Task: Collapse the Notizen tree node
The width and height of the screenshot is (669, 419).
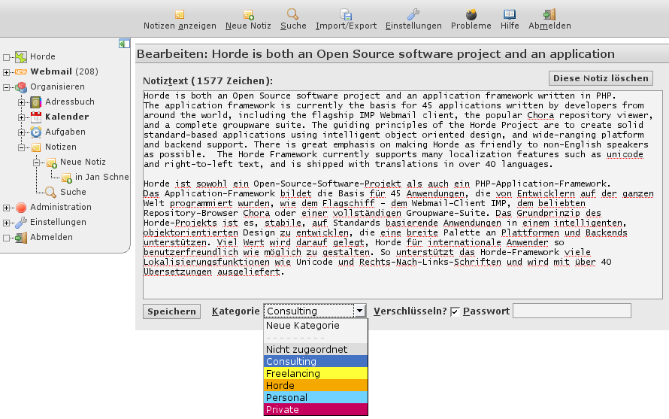Action: pos(21,147)
